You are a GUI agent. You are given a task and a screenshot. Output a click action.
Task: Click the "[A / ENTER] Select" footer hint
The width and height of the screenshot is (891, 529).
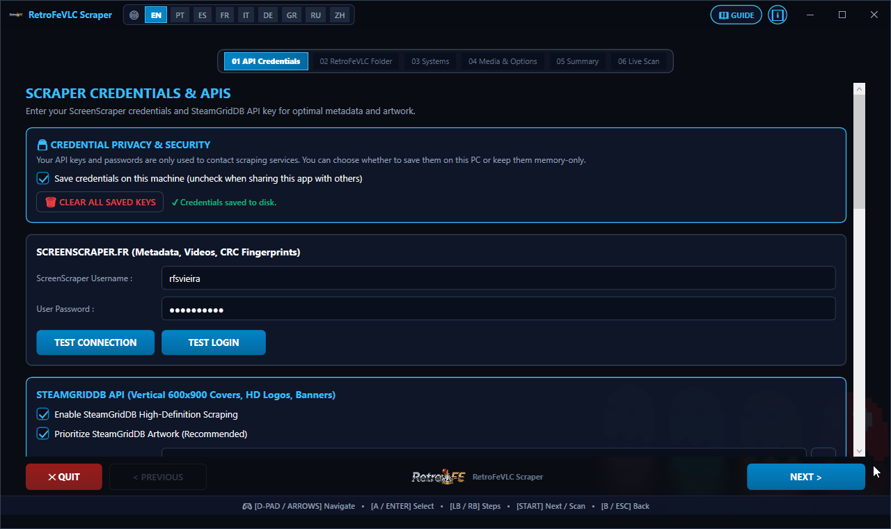[402, 506]
